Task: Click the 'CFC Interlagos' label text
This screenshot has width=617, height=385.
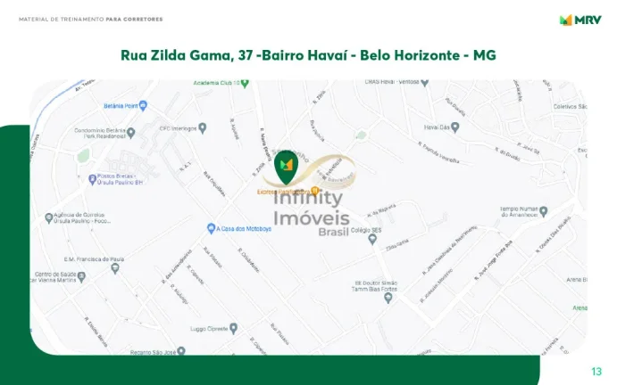Action: click(178, 128)
